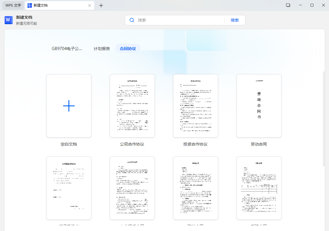Select the 合同协议 category tab
The width and height of the screenshot is (329, 231).
[128, 48]
